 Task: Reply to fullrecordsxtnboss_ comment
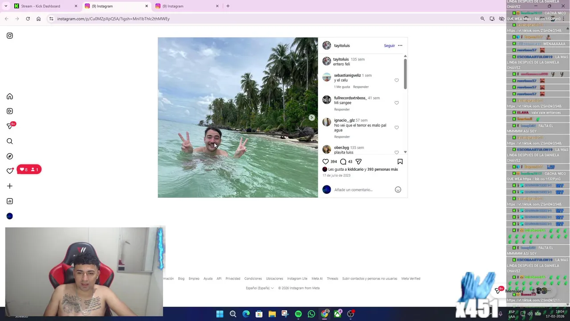[x=342, y=110]
